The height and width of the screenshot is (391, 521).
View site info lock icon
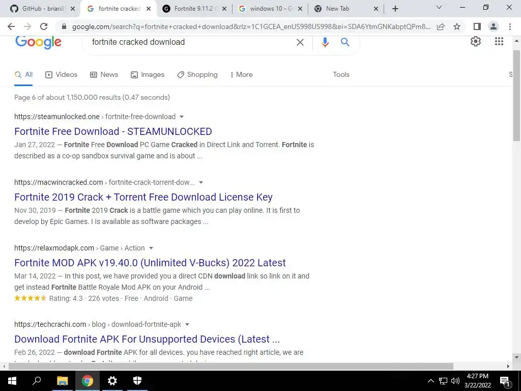tap(64, 26)
